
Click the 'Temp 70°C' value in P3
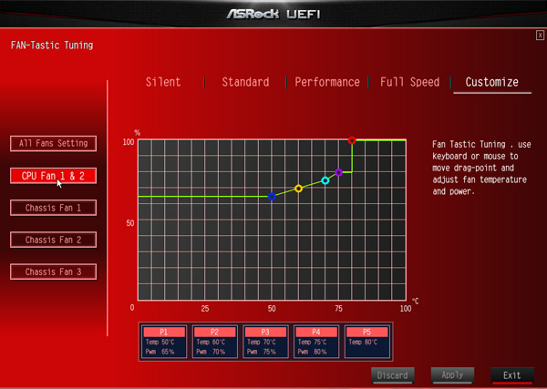pos(262,343)
